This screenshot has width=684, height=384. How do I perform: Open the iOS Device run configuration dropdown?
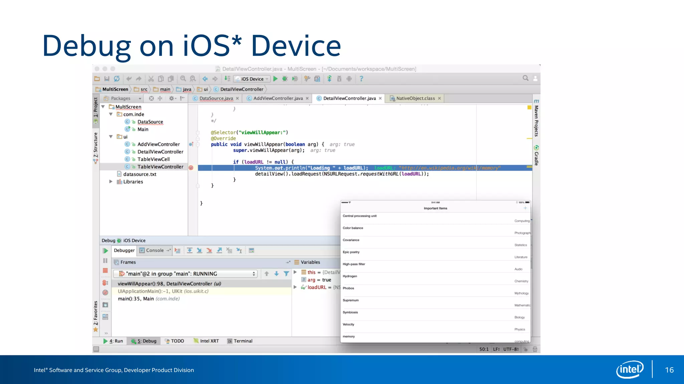pos(252,79)
